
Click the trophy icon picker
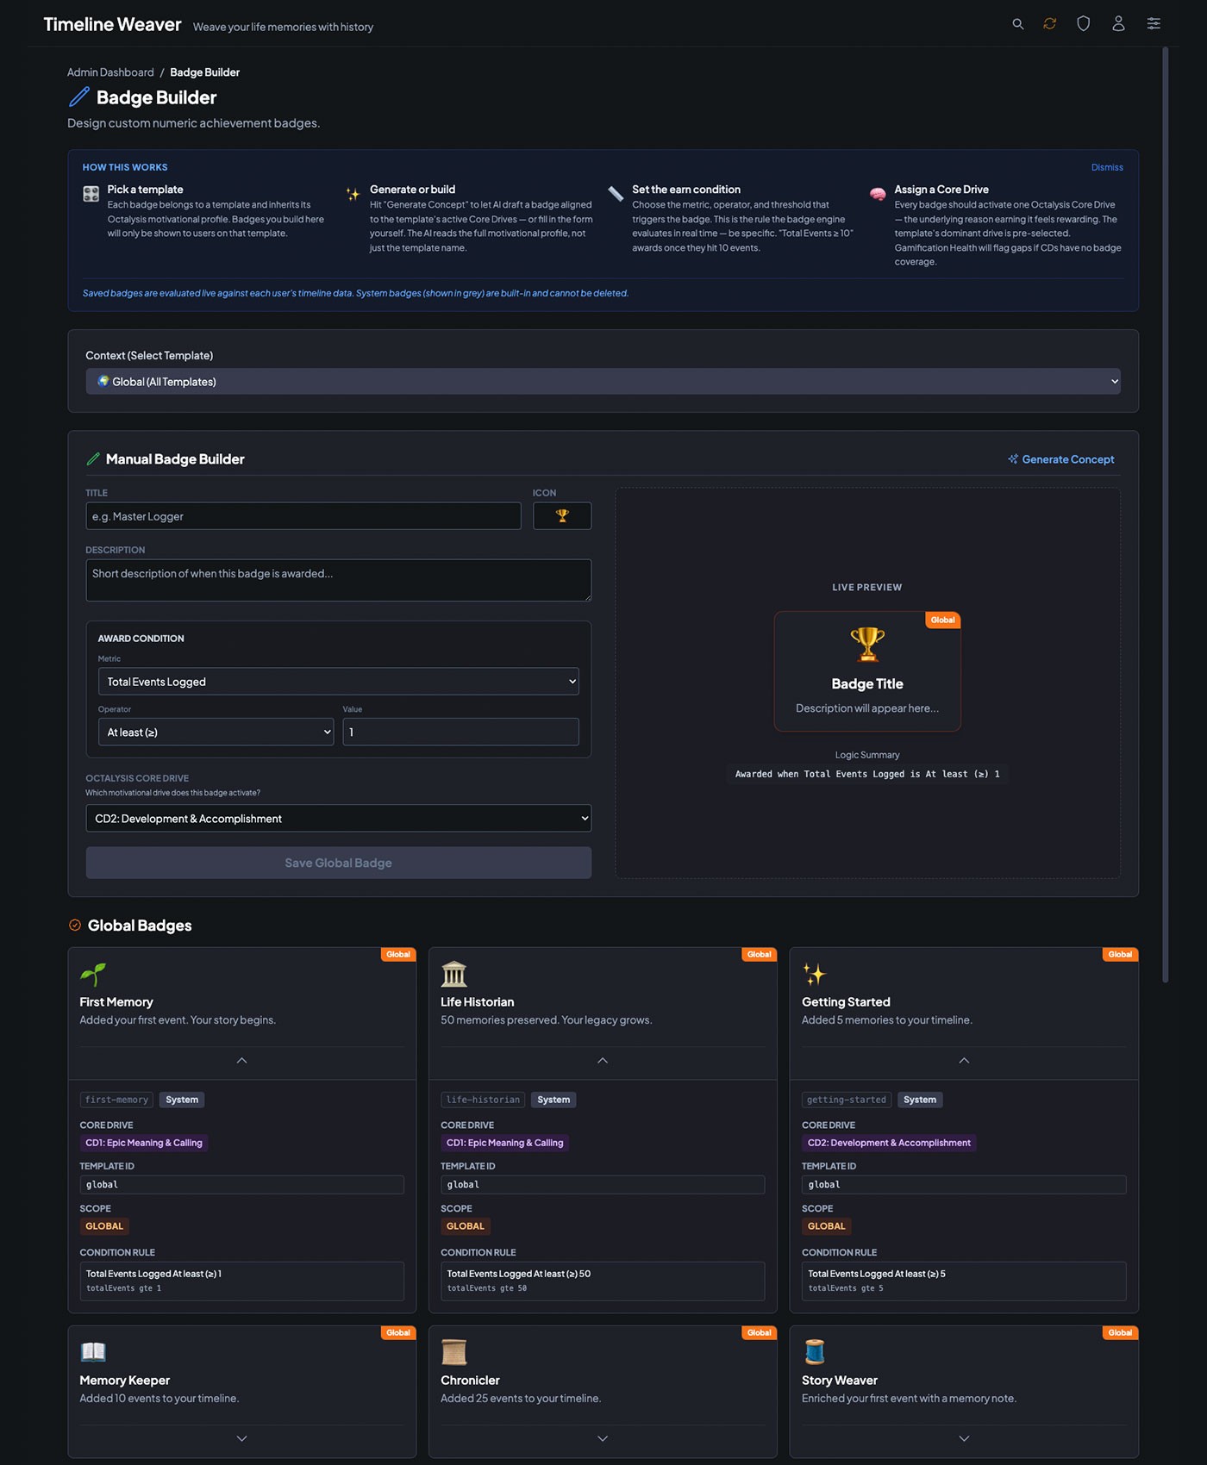click(562, 516)
